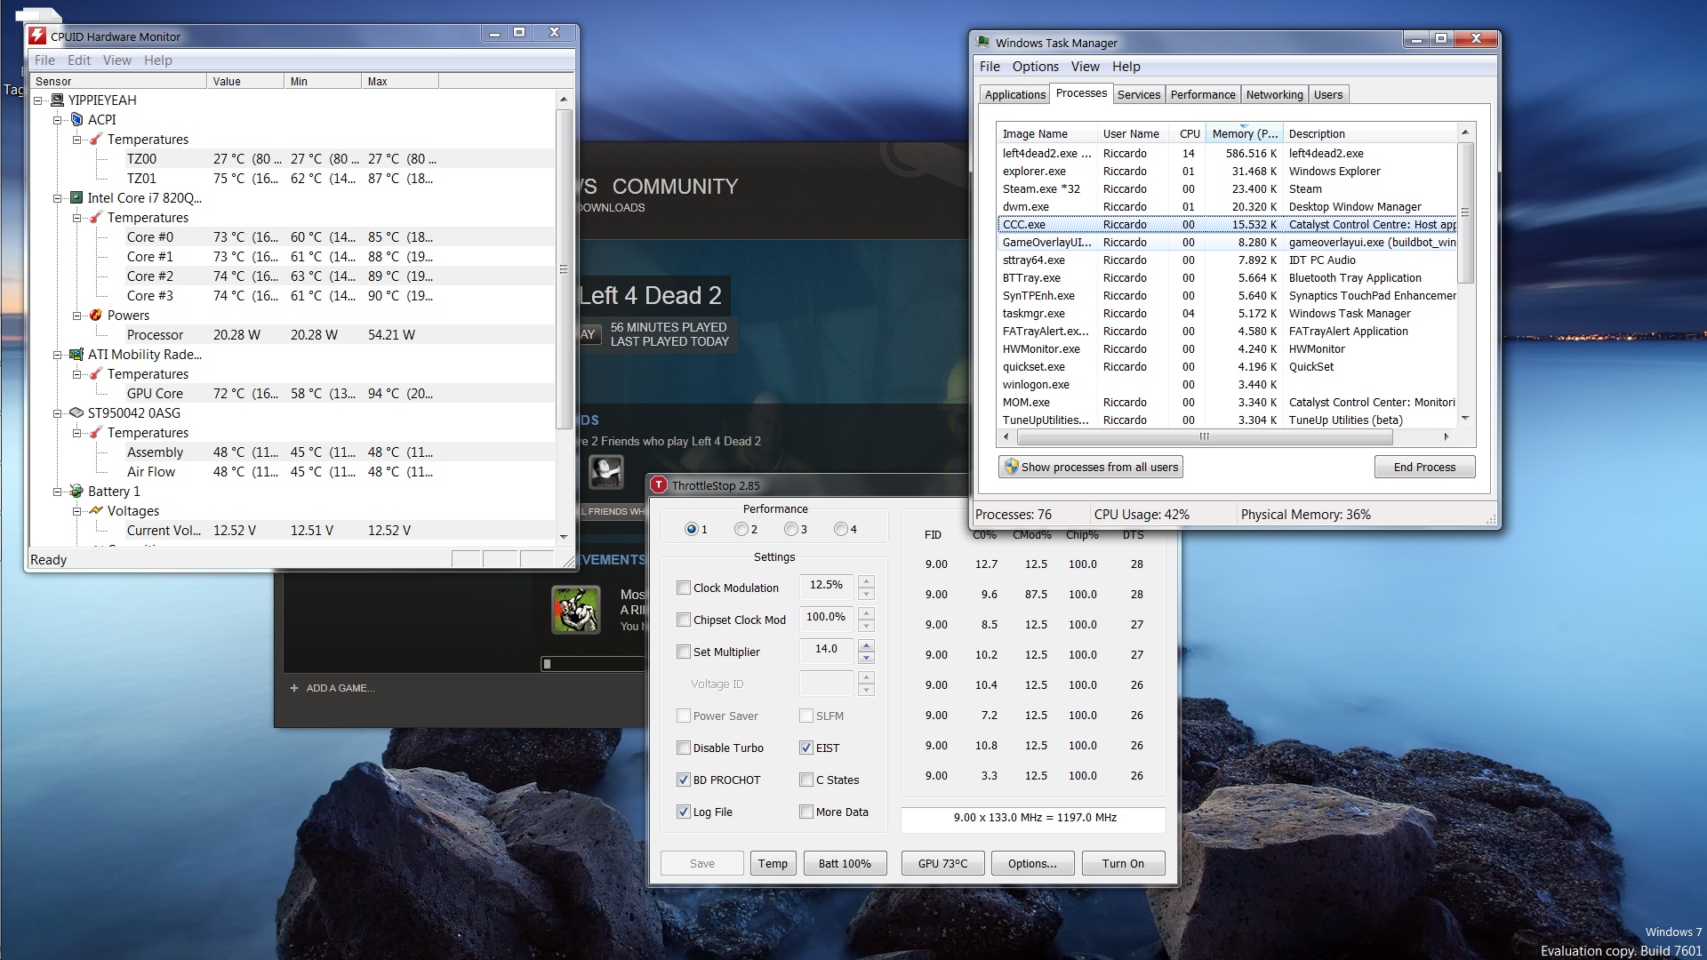Viewport: 1707px width, 960px height.
Task: Click the Windows Task Manager title icon
Action: click(983, 42)
